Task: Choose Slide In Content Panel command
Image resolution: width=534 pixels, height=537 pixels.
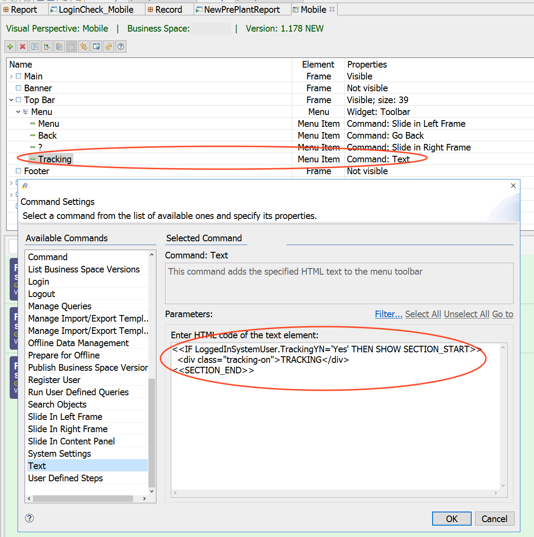Action: 87,441
